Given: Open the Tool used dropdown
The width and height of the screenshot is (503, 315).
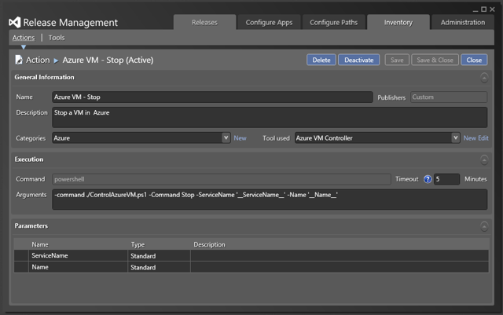Looking at the screenshot, I should click(455, 138).
